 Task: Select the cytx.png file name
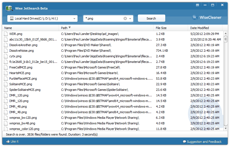(15, 56)
